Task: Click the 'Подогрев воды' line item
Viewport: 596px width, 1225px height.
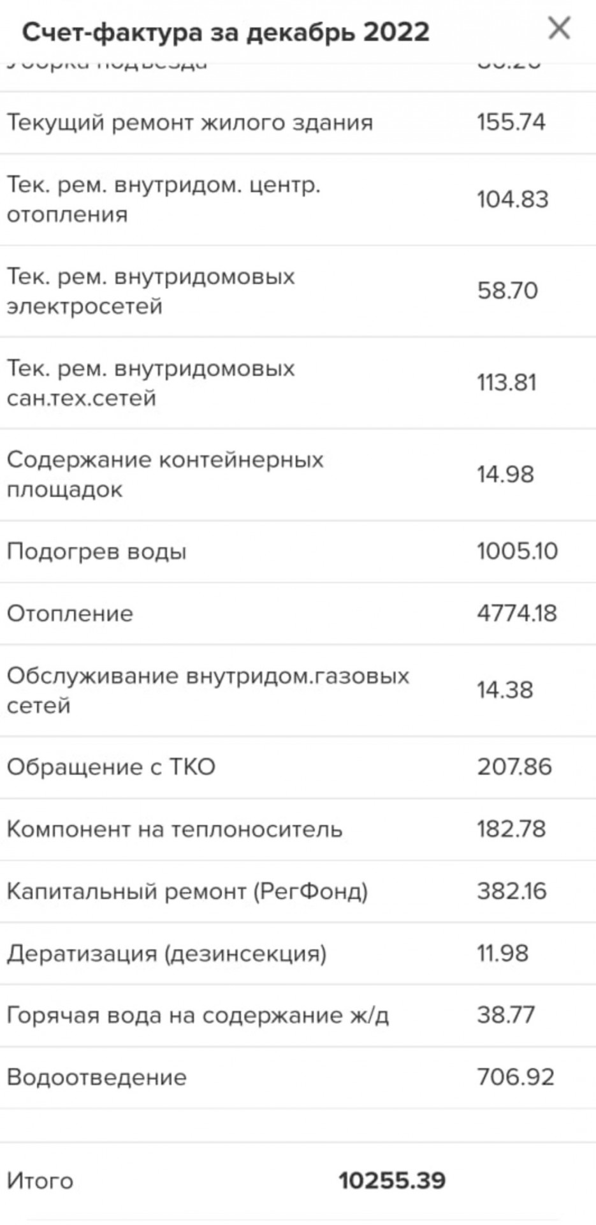Action: click(x=298, y=552)
